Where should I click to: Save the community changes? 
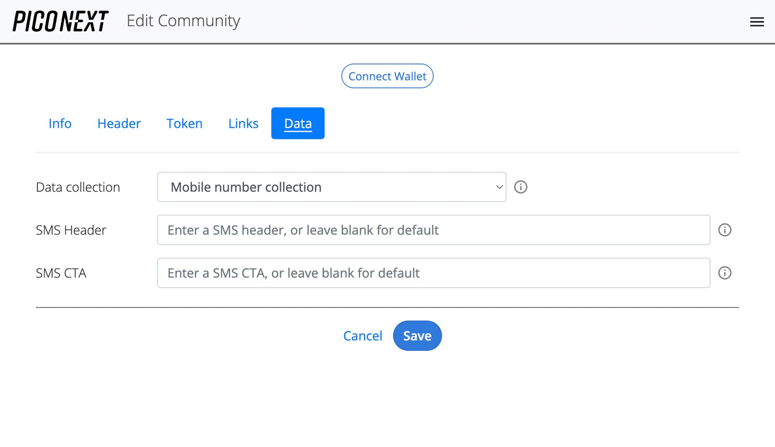point(417,336)
